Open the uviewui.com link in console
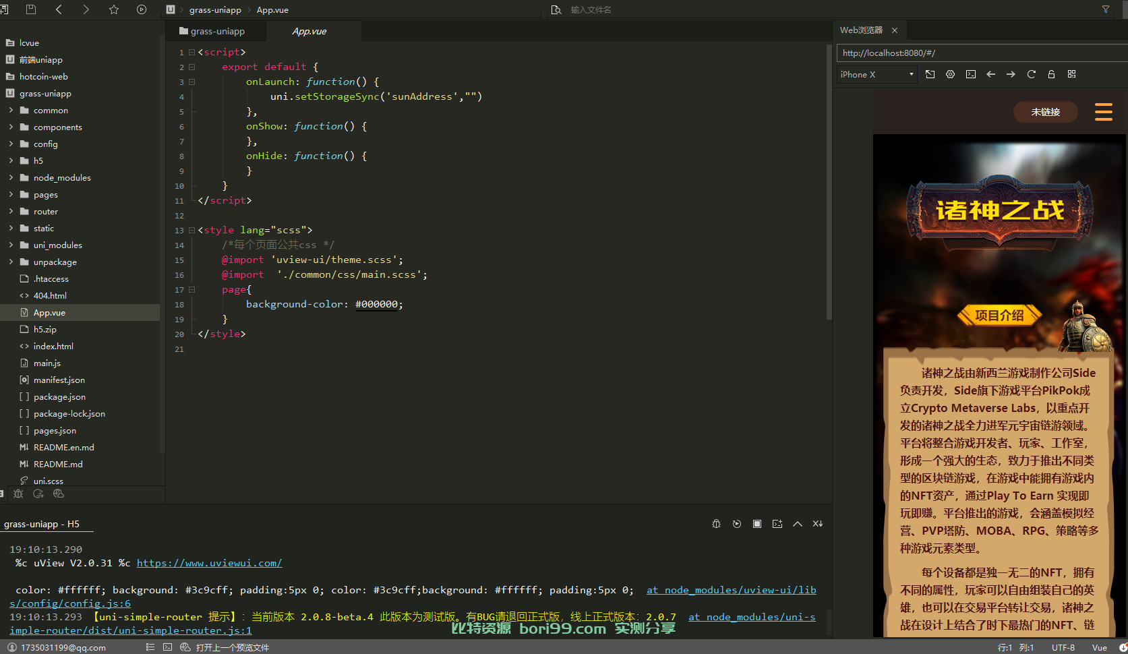 (x=209, y=563)
